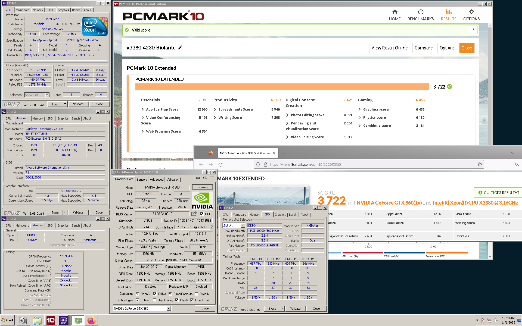Edit result name with pencil icon

coord(180,48)
